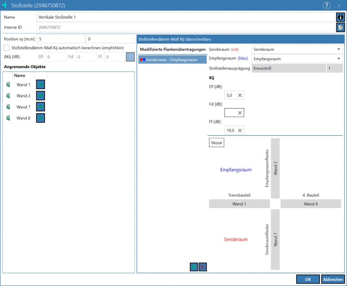Clear the Fd field with its X
The image size is (347, 286).
(240, 113)
